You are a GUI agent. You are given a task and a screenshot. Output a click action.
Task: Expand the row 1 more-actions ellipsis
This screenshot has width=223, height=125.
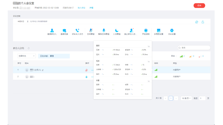click(92, 70)
